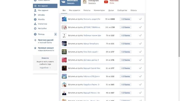This screenshot has width=180, height=101.
Task: Click checkmark for Ведущий Минск task
Action: click(x=140, y=93)
